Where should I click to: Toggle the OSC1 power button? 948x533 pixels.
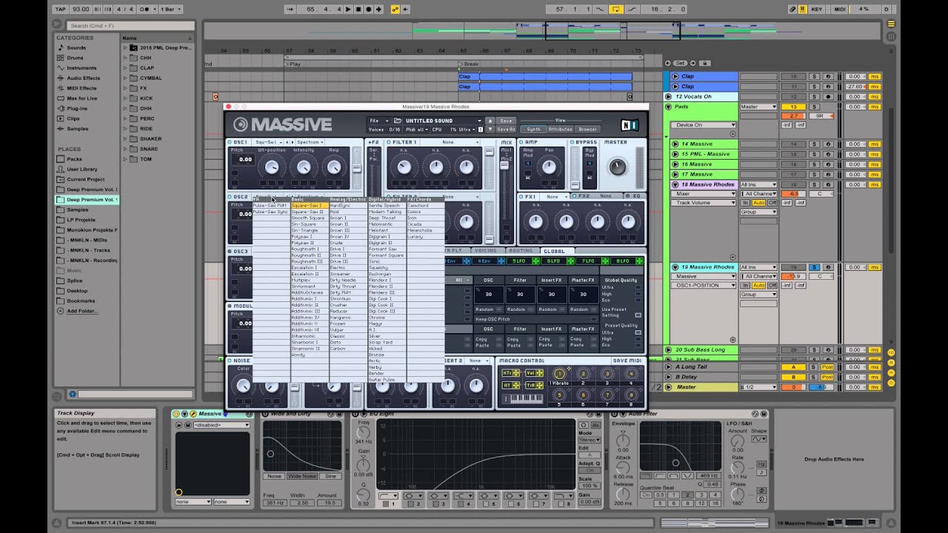tap(230, 142)
